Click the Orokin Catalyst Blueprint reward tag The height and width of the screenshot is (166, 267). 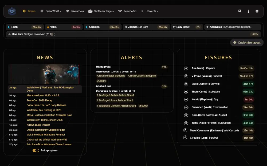(x=142, y=76)
